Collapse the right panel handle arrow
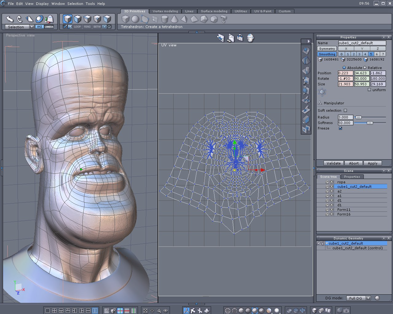The image size is (393, 314). (314, 168)
